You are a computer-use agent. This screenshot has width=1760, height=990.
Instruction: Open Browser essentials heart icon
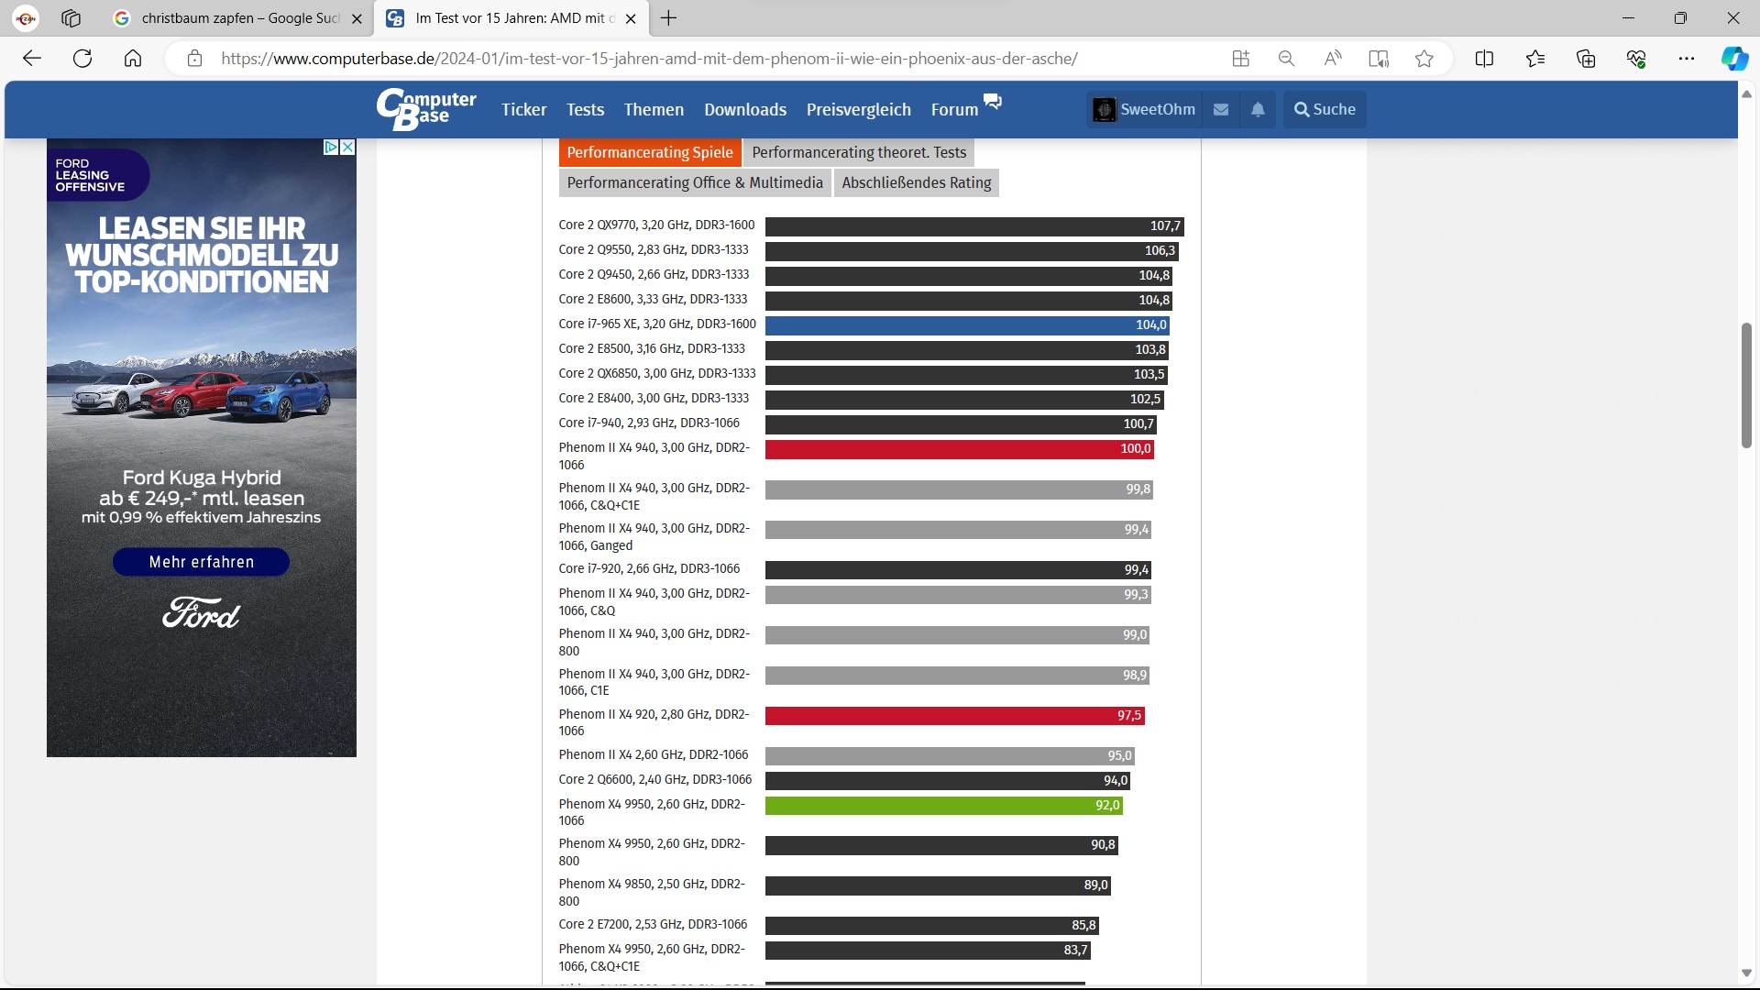click(x=1636, y=59)
